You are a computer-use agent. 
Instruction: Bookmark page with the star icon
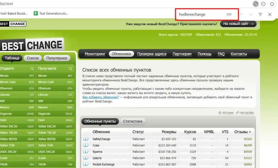point(272,4)
